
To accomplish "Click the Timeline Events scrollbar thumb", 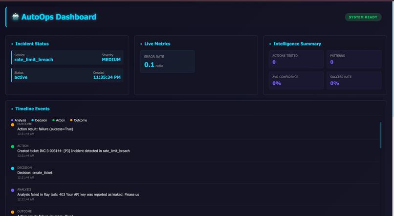I will pyautogui.click(x=380, y=135).
